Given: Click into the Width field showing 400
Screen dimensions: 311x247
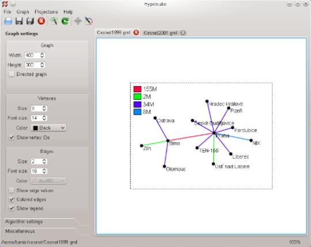Looking at the screenshot, I should pos(32,55).
